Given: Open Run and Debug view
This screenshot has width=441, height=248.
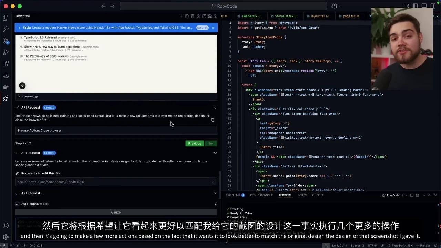Looking at the screenshot, I should click(x=6, y=52).
